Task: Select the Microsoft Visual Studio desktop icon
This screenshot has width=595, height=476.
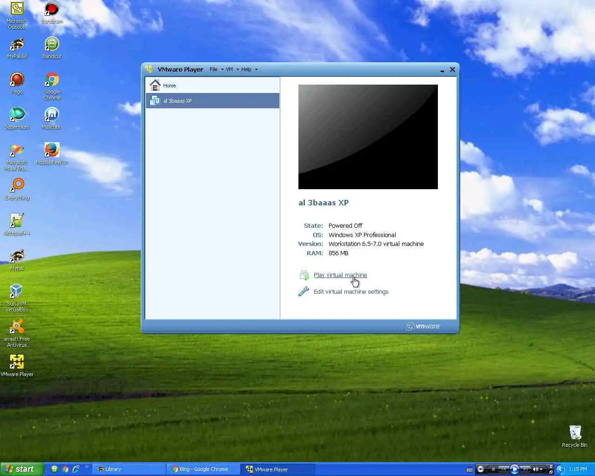Action: click(17, 157)
